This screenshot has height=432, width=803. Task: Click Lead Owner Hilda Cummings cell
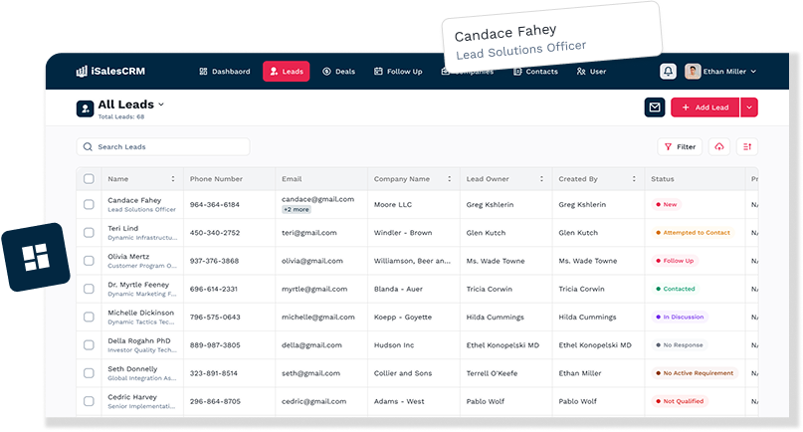[495, 317]
